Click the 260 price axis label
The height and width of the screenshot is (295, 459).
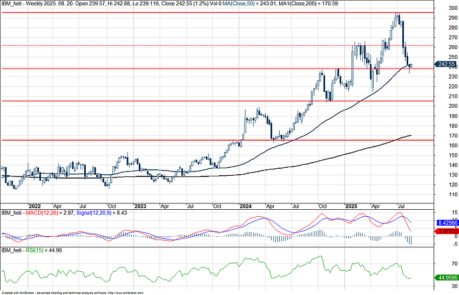point(453,47)
